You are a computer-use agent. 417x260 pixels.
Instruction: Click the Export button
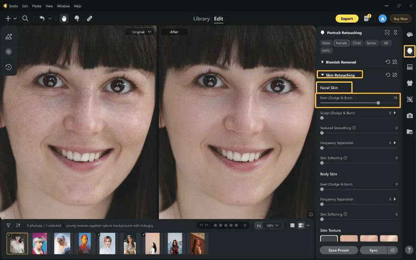point(347,19)
